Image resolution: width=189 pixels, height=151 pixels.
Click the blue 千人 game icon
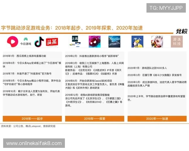137,42
